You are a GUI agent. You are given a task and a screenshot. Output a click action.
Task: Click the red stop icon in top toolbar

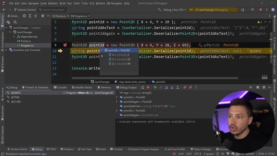[261, 10]
